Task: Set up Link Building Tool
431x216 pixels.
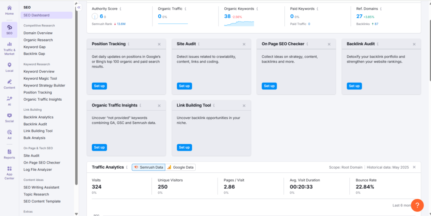Action: 184,148
